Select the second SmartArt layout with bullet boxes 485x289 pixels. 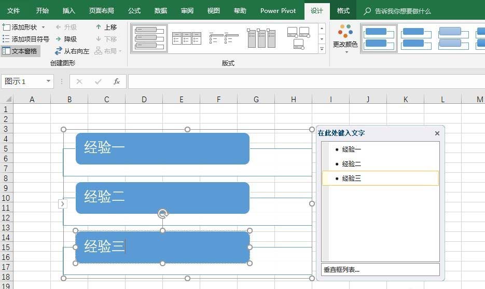point(187,38)
